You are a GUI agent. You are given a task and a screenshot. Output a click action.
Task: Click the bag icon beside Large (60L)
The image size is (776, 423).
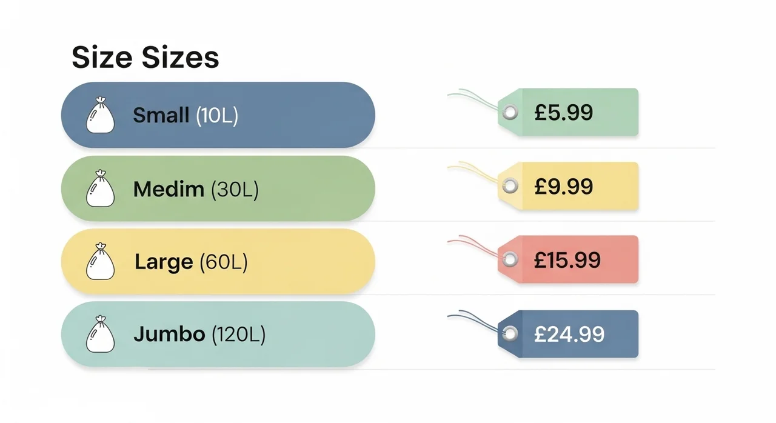(x=99, y=262)
